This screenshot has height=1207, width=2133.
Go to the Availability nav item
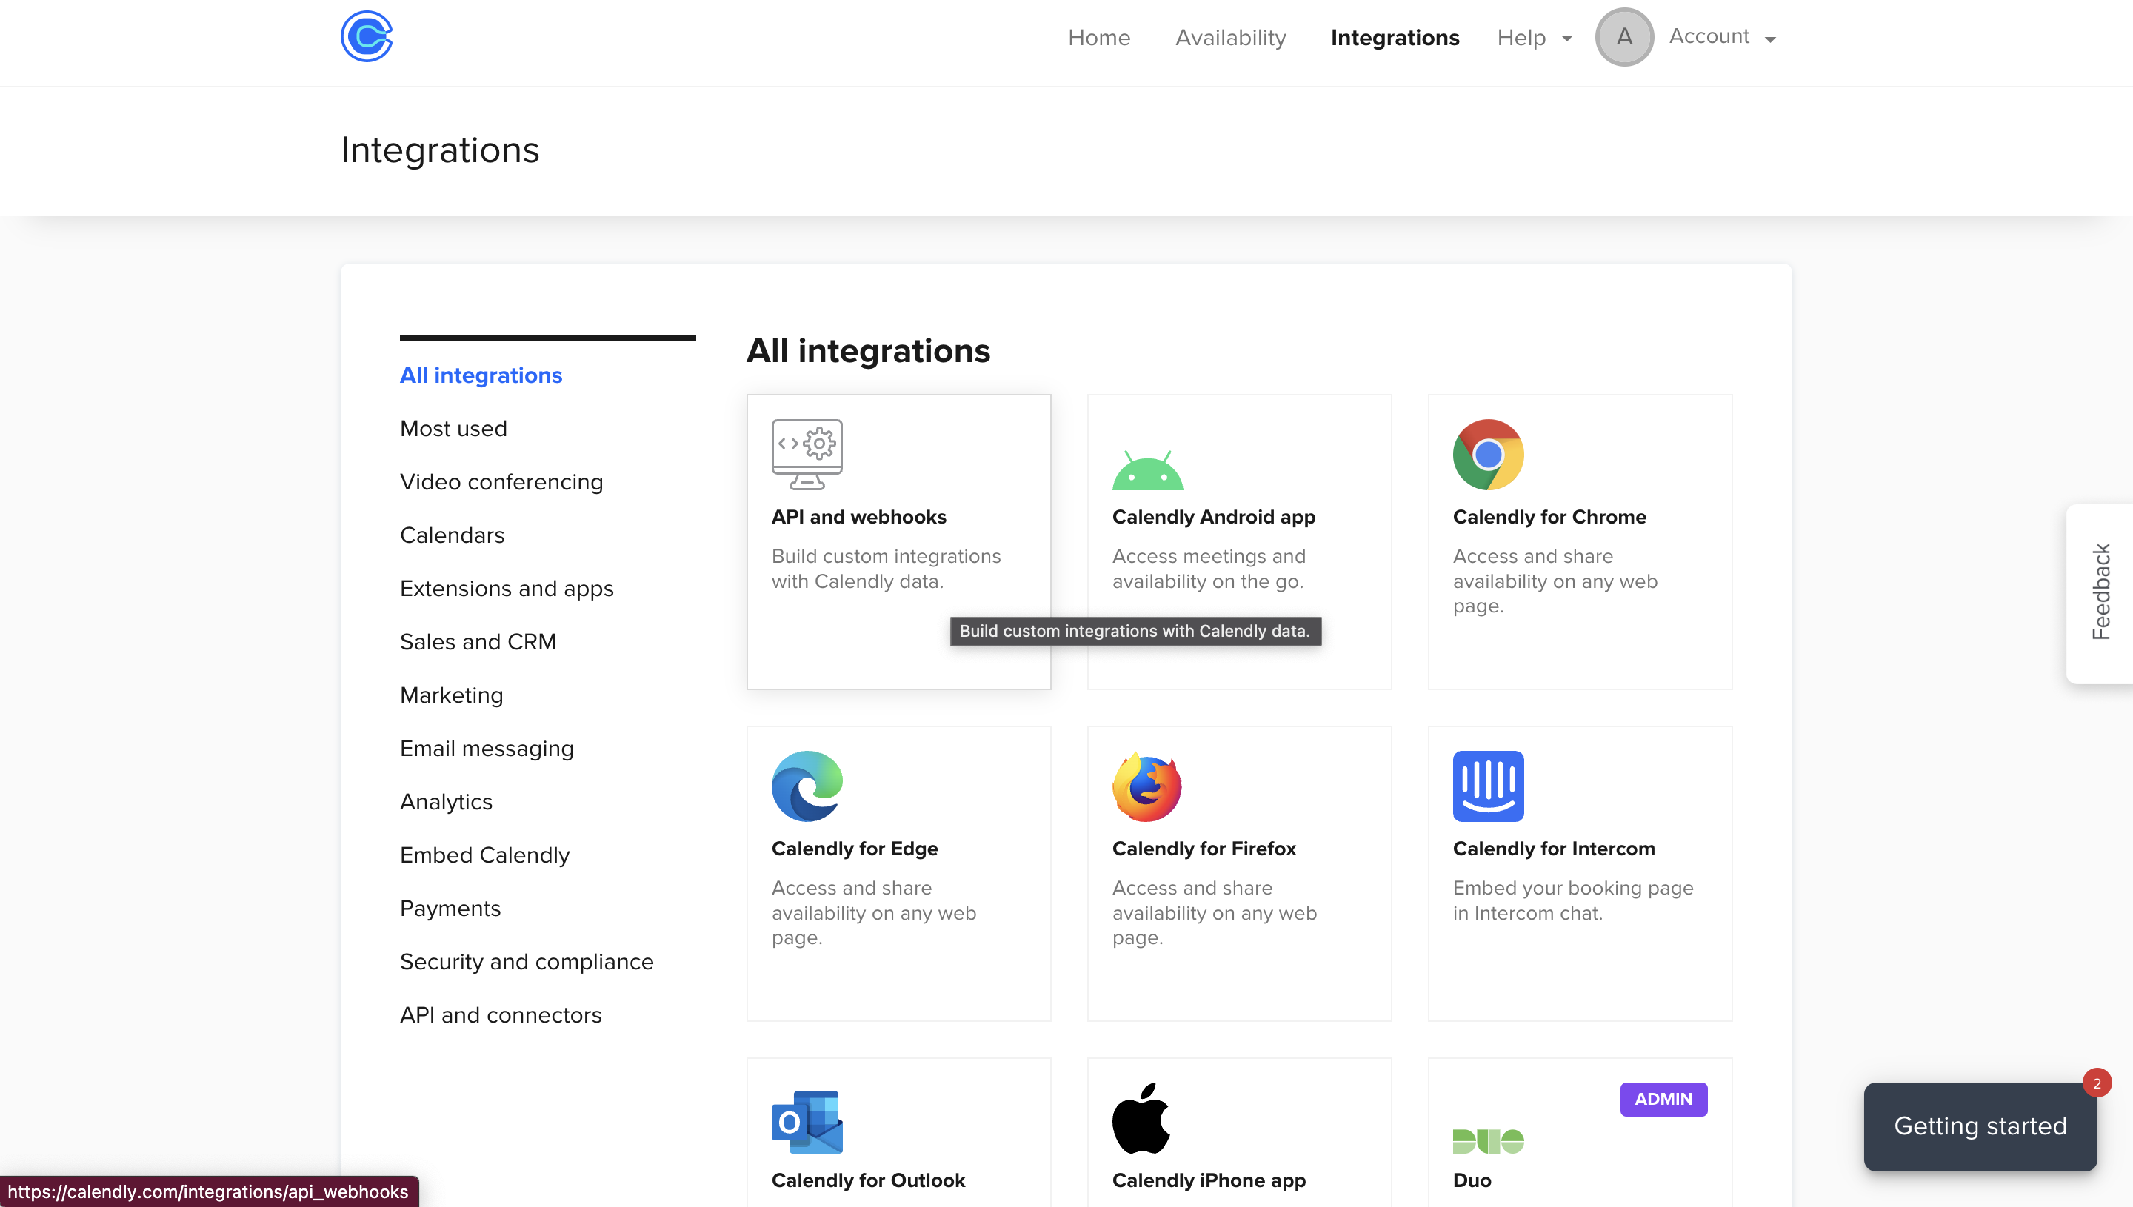(x=1230, y=38)
